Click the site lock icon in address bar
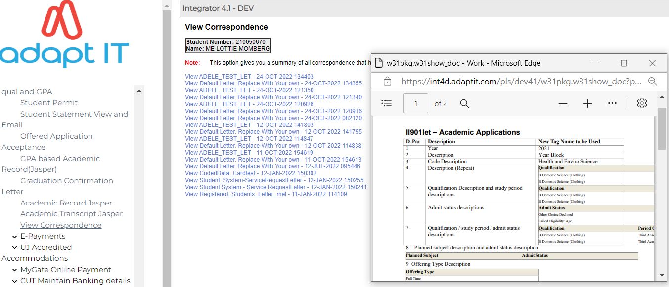Image resolution: width=669 pixels, height=287 pixels. click(388, 81)
